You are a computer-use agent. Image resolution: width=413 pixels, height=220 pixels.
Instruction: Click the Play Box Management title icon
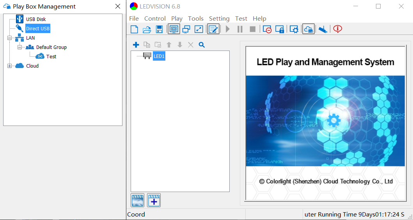pos(7,7)
